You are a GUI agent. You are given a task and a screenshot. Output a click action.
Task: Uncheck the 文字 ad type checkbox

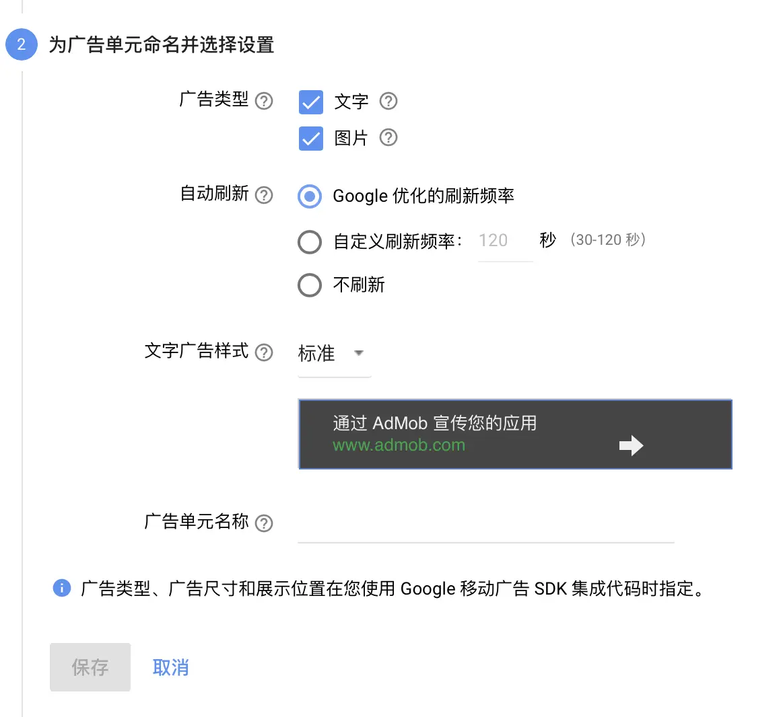coord(310,102)
